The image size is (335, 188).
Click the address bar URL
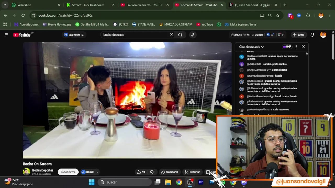[x=65, y=15]
